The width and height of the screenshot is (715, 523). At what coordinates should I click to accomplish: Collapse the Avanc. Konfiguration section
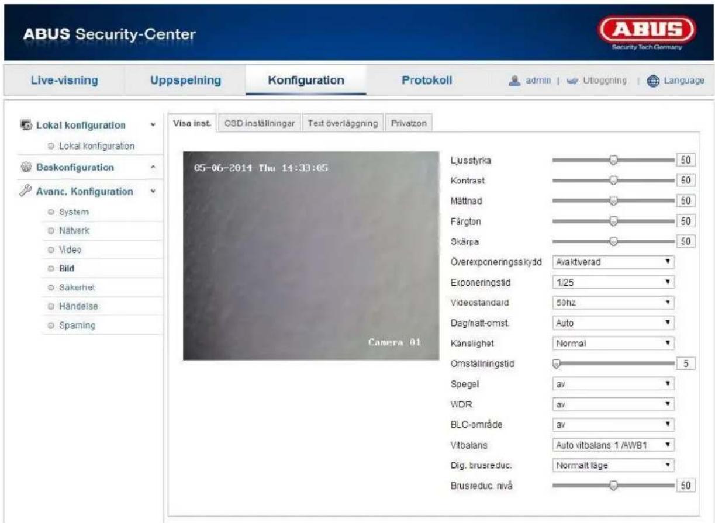tap(153, 191)
